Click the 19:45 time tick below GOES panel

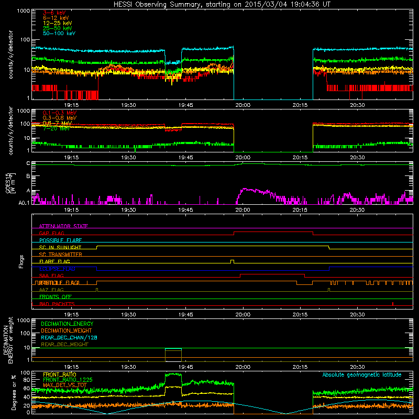[186, 210]
